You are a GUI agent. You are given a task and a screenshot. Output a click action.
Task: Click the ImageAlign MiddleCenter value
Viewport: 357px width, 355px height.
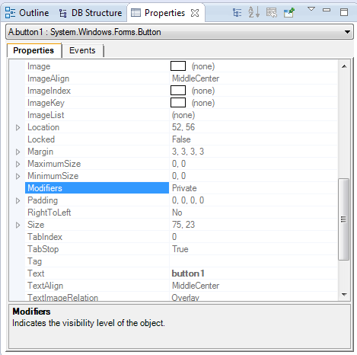point(196,78)
